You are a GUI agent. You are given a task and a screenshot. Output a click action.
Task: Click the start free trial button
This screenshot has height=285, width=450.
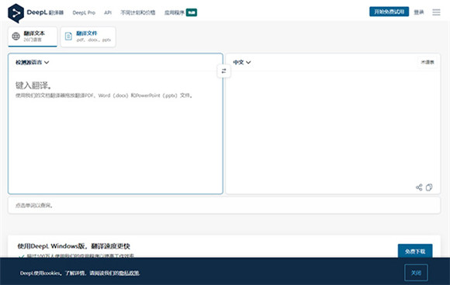pyautogui.click(x=389, y=12)
